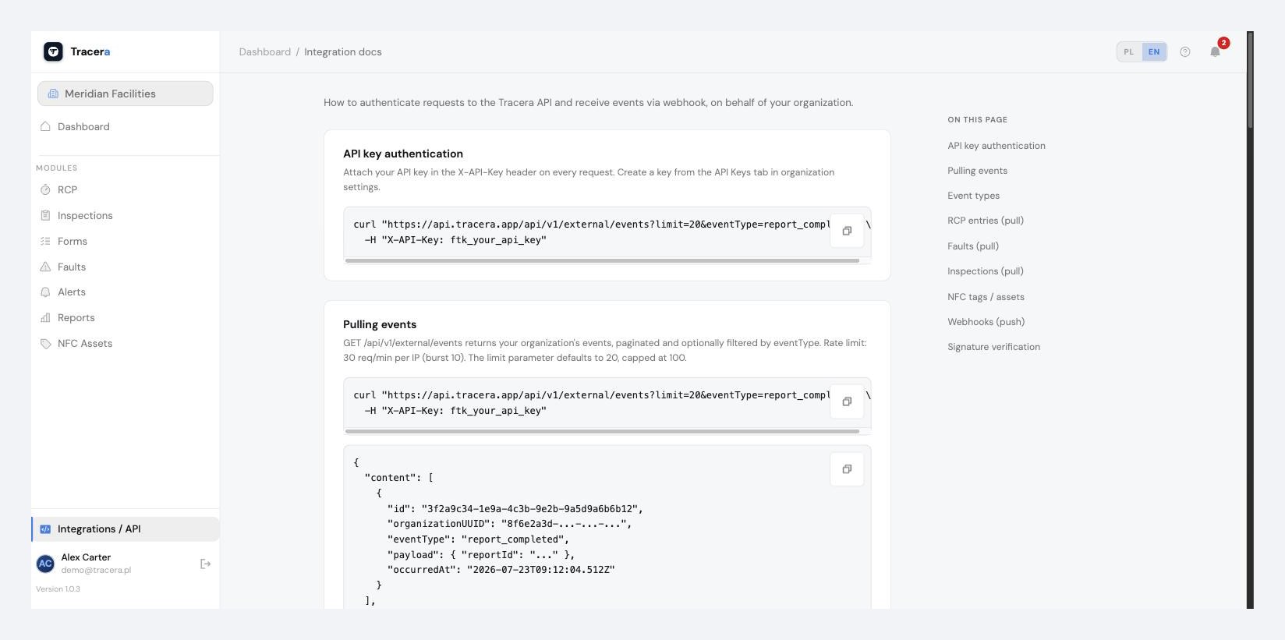
Task: Open the Meridian Facilities organization selector
Action: tap(126, 94)
